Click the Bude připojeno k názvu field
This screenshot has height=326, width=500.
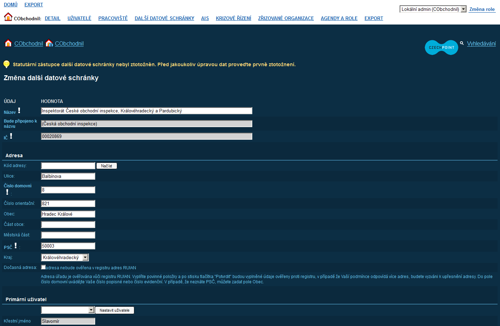coord(147,124)
